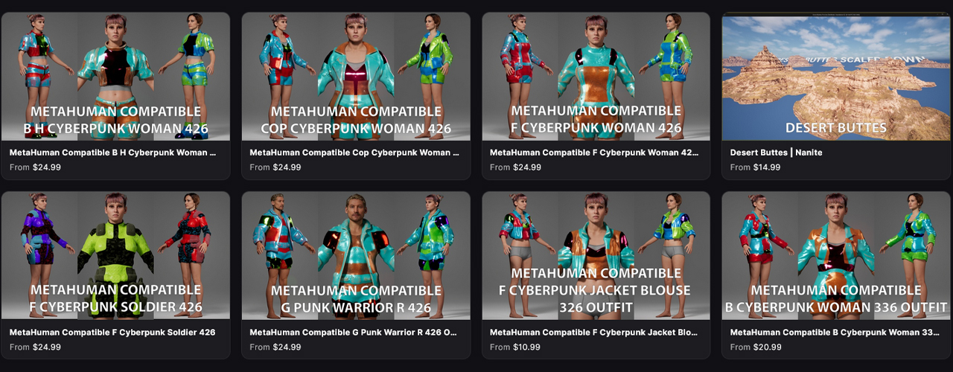The height and width of the screenshot is (372, 953).
Task: Open the F Cyberpunk Soldier 426 thumbnail
Action: pyautogui.click(x=115, y=256)
